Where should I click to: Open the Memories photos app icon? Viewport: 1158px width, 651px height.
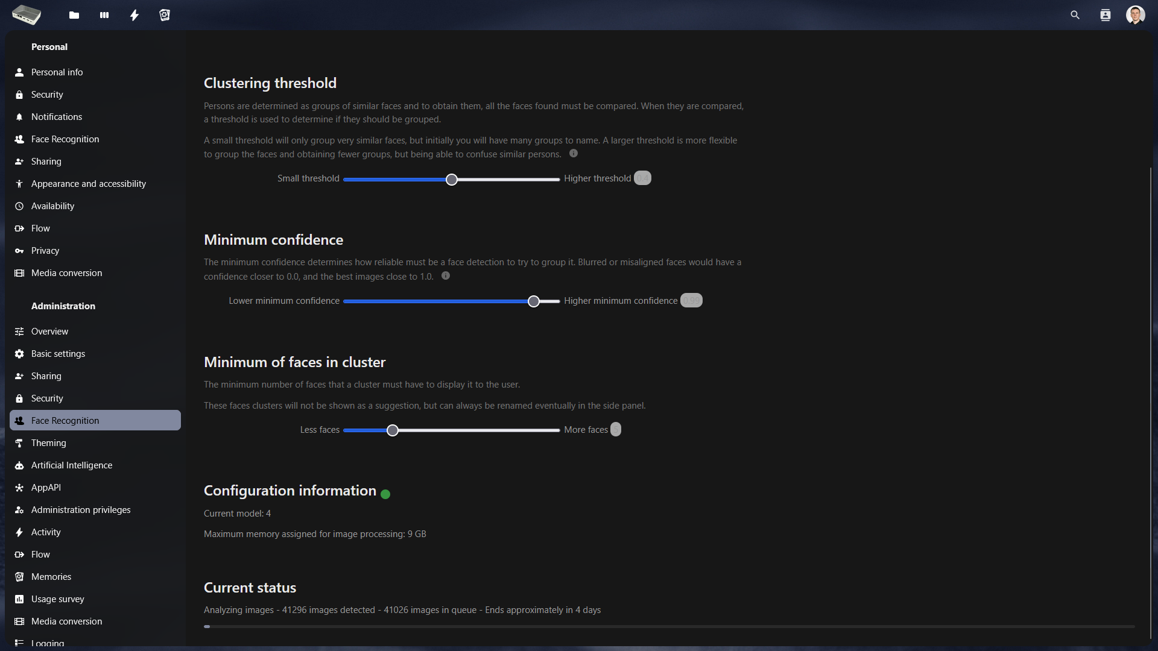coord(165,15)
